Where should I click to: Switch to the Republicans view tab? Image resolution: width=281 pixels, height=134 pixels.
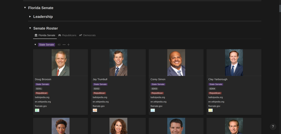coord(67,35)
